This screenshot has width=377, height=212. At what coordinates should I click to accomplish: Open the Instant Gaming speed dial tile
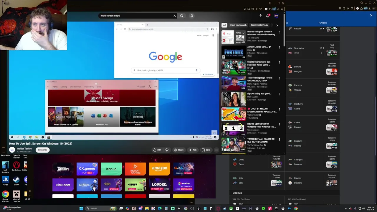tap(135, 169)
